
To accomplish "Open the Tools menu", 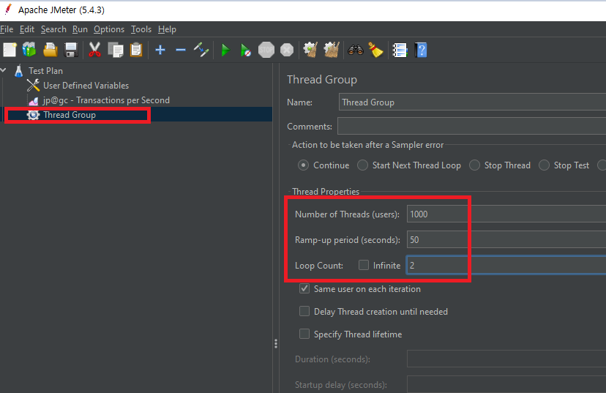I will (141, 29).
